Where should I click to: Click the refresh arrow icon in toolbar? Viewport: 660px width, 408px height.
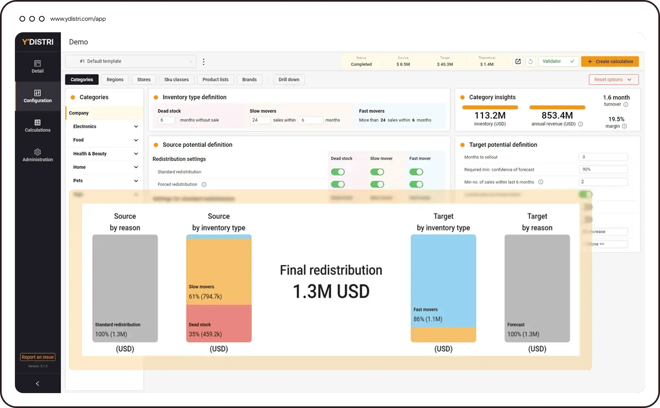coord(530,61)
